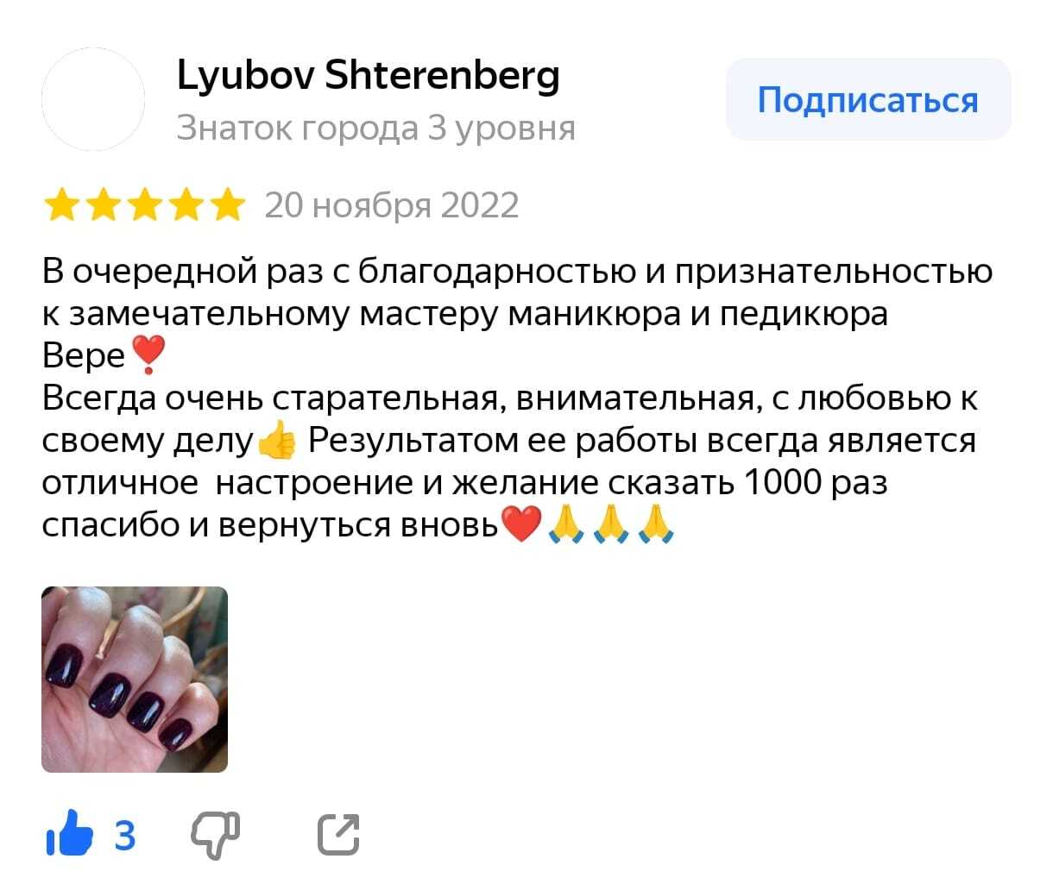Screen dimensions: 1053x890
Task: Click the first yellow rating star
Action: (60, 206)
